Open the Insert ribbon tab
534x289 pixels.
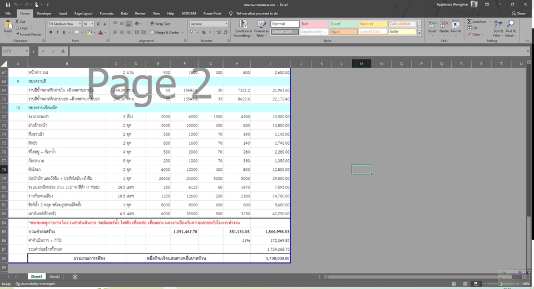click(x=63, y=13)
